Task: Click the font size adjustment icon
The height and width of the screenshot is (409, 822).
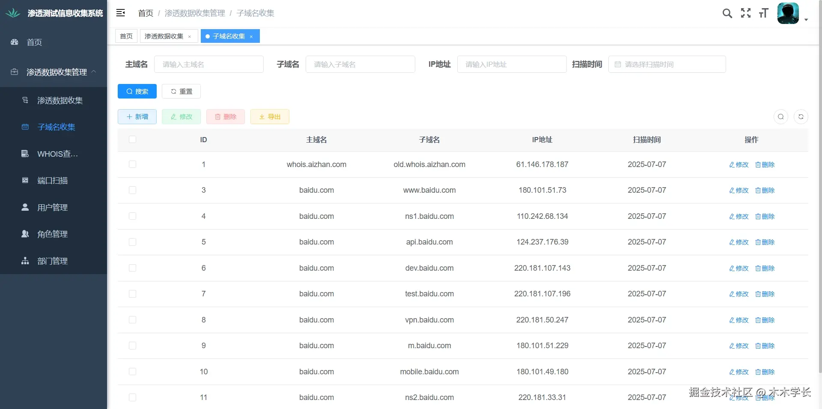Action: pyautogui.click(x=764, y=13)
